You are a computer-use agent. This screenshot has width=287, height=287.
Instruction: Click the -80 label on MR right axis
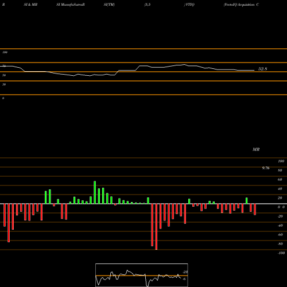click(x=280, y=244)
